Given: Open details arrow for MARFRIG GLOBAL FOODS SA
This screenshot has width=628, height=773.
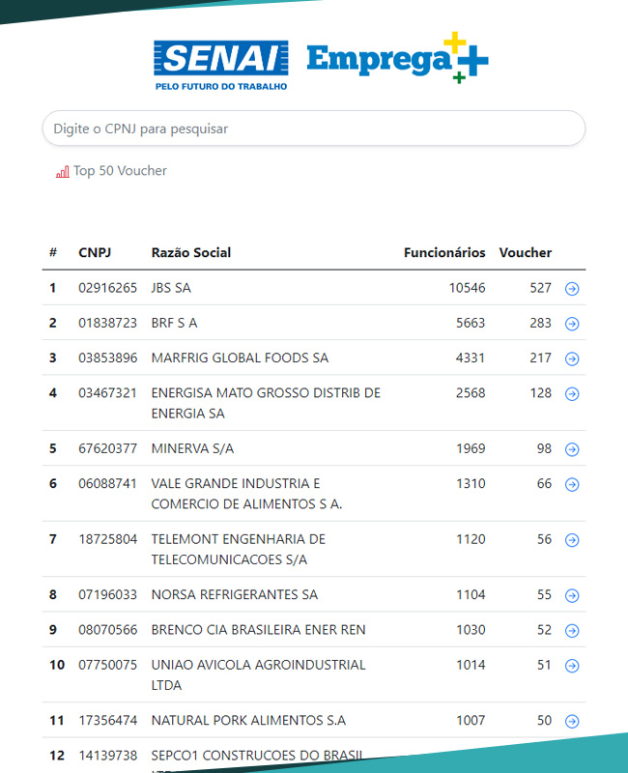Looking at the screenshot, I should click(x=572, y=358).
